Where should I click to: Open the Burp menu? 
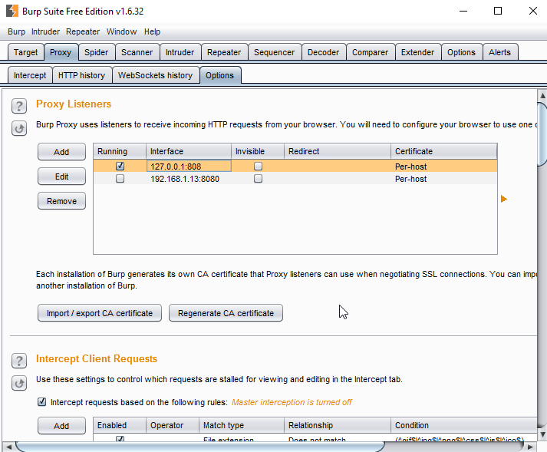(16, 31)
